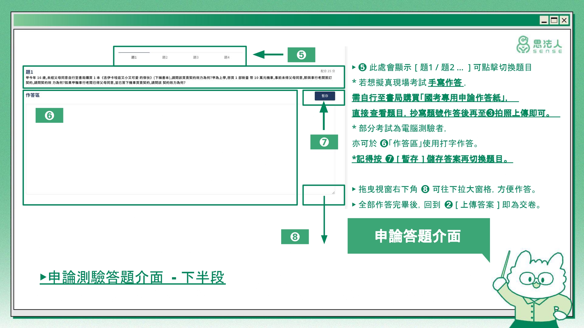Grab the textarea resize handle corner
Screen dimensions: 584x328
tap(333, 193)
